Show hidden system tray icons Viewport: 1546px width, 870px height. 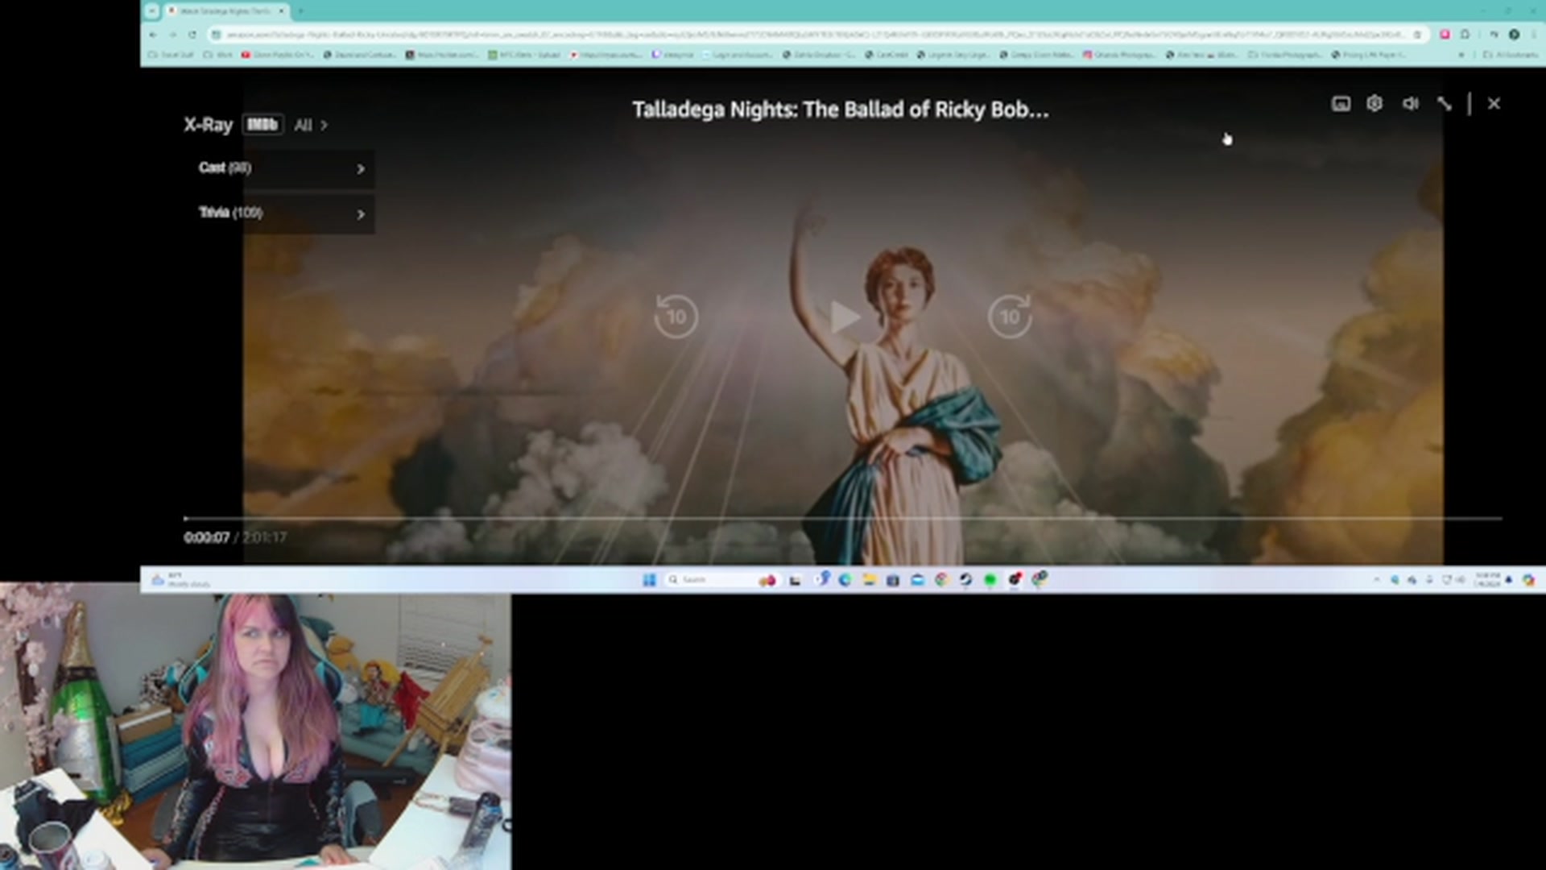[x=1376, y=580]
